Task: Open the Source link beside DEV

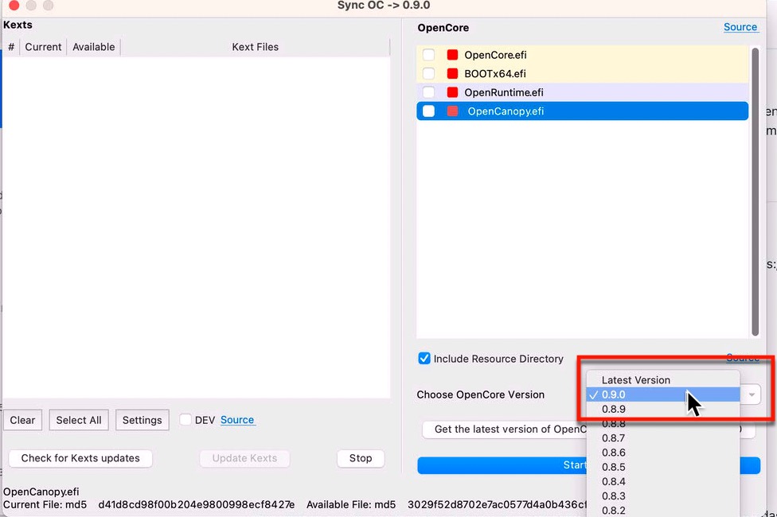Action: point(237,419)
